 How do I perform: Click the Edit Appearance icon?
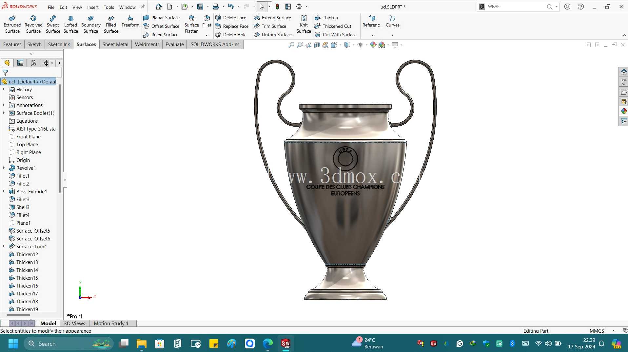pyautogui.click(x=373, y=45)
